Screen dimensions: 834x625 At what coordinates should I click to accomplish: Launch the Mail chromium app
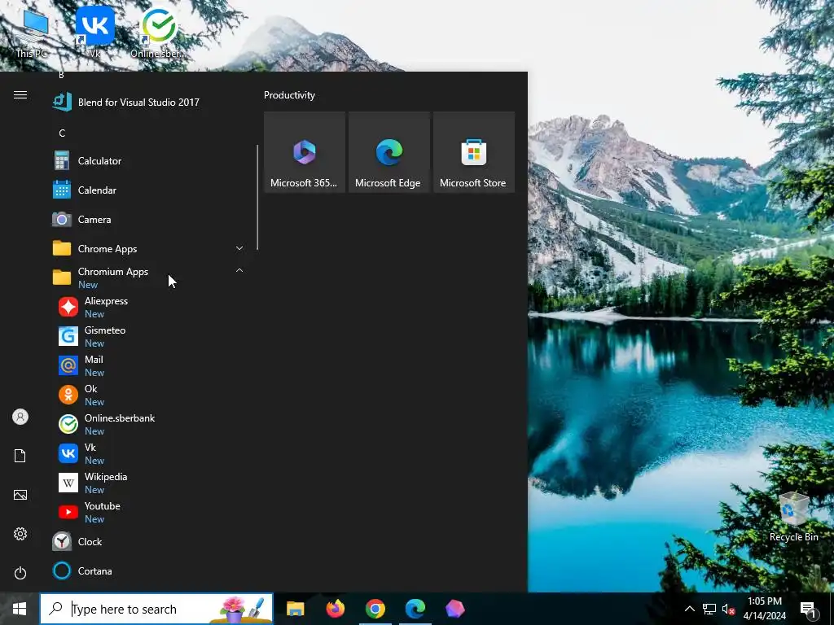click(x=149, y=365)
